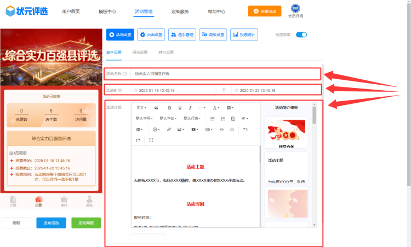
Task: Click the 高级设置 button
Action: tap(213, 35)
